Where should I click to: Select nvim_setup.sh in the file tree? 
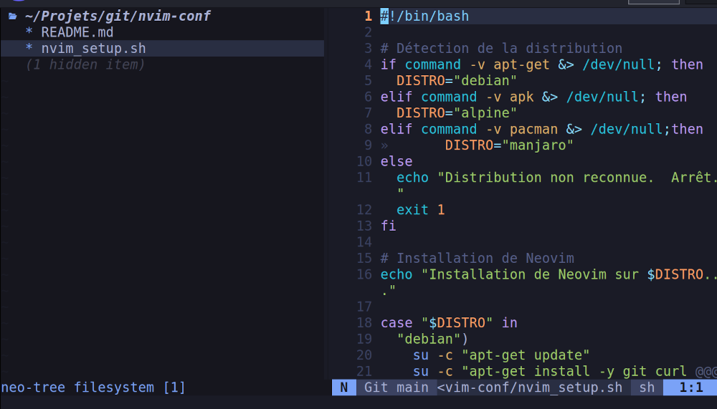point(93,49)
